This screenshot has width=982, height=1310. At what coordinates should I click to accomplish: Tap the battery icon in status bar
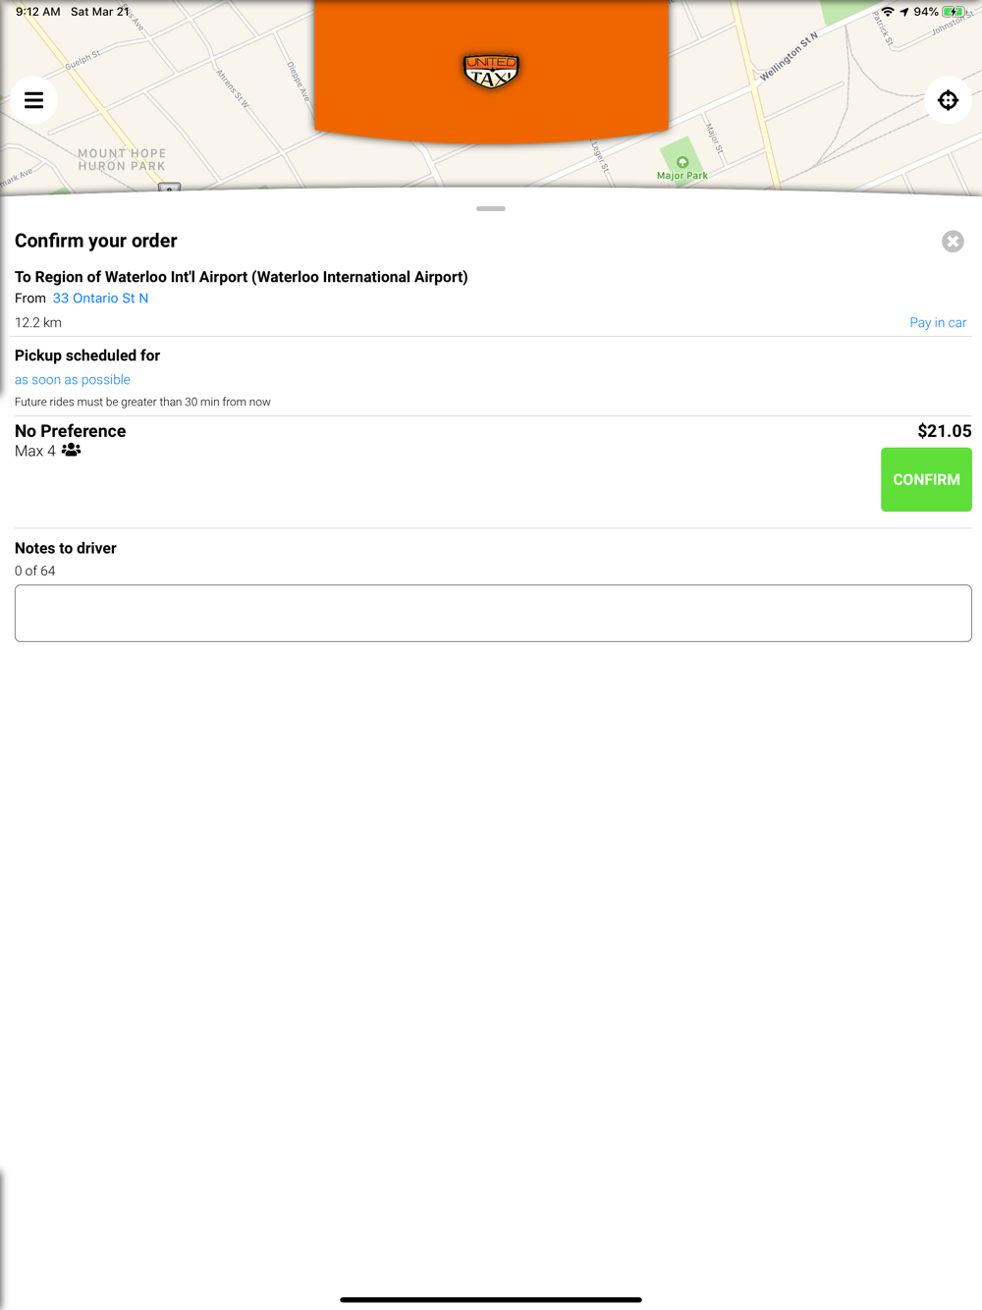tap(954, 12)
